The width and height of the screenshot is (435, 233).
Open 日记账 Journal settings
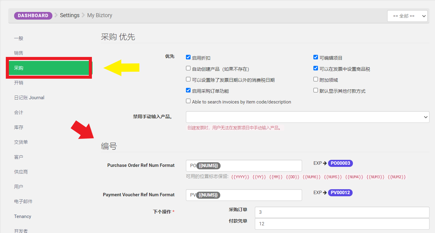click(29, 98)
